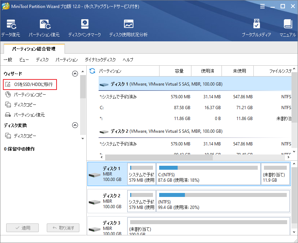Open the Bootable Media creator
This screenshot has height=243, width=298.
[257, 26]
